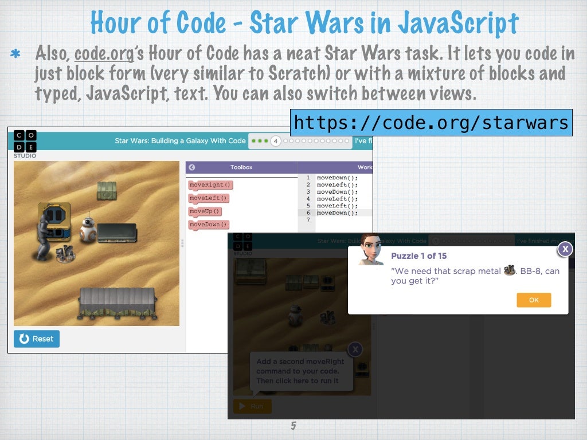Viewport: 587px width, 440px height.
Task: Click the green crate in the sand
Action: (x=107, y=190)
